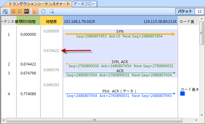Image resolution: width=205 pixels, height=124 pixels.
Task: Click the magnifying glass search icon
Action: pyautogui.click(x=52, y=11)
